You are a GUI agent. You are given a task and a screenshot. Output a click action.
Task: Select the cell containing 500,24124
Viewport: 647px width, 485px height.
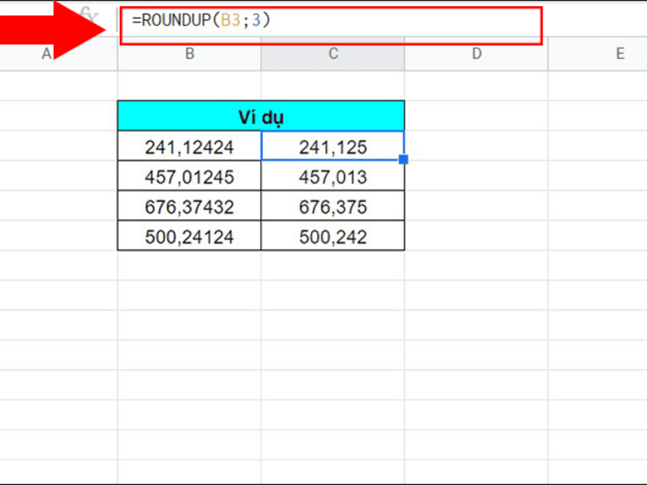tap(189, 236)
